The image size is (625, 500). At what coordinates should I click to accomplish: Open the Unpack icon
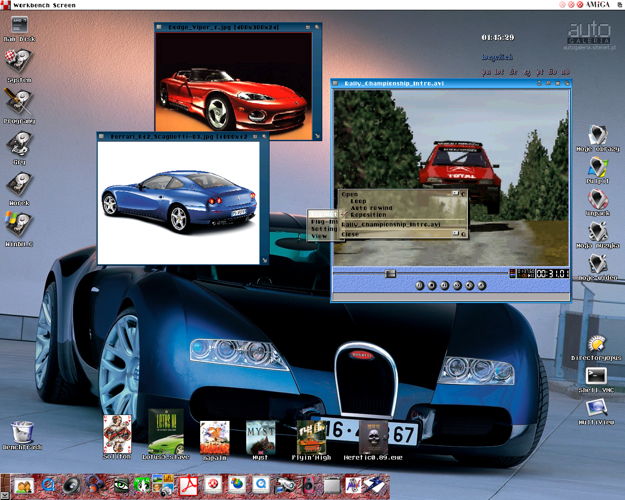(598, 200)
